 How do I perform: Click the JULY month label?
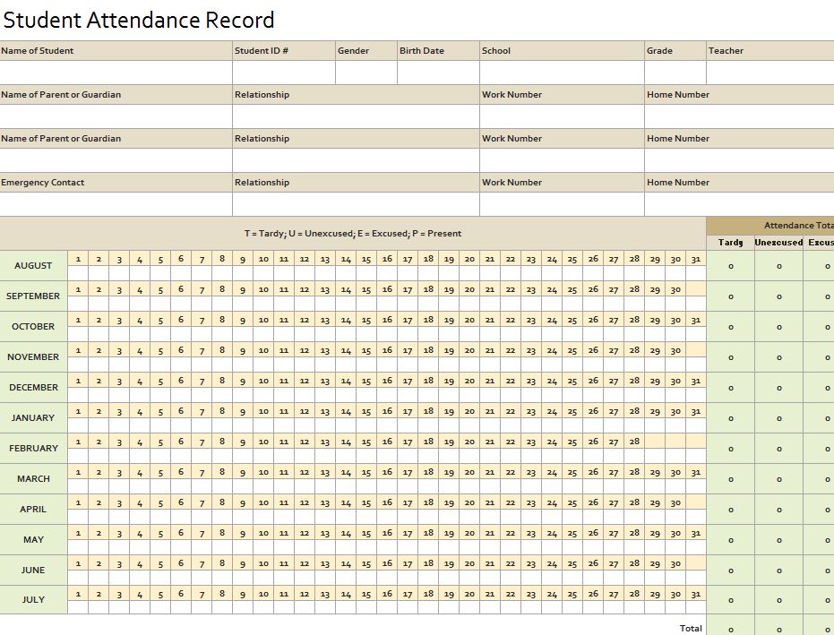click(33, 599)
